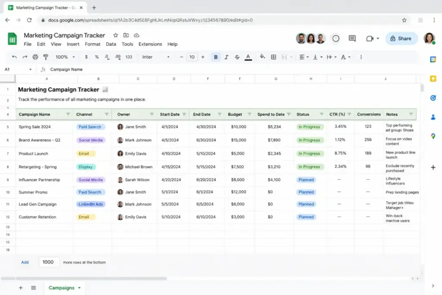Open Channel column filter

click(107, 114)
